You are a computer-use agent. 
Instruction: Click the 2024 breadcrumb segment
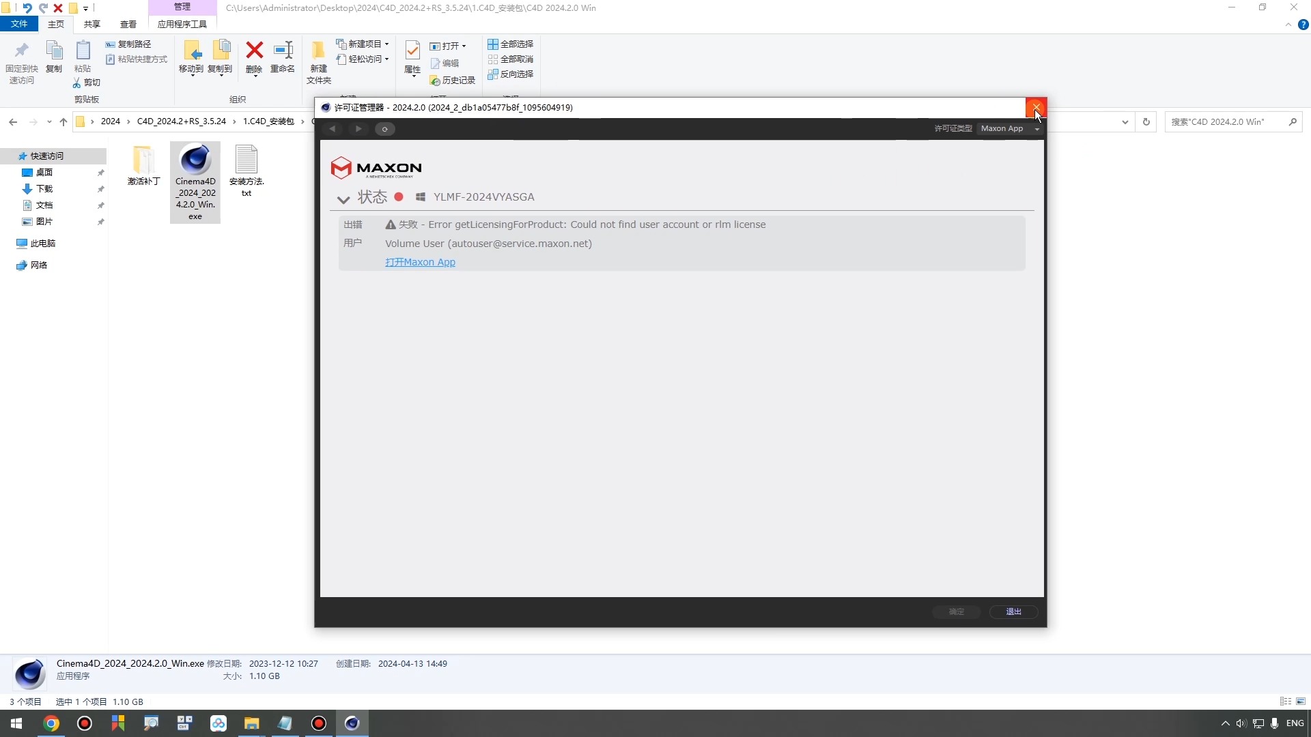click(111, 121)
